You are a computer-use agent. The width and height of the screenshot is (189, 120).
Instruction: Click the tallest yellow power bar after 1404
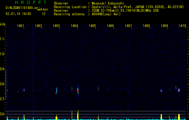tap(78, 115)
